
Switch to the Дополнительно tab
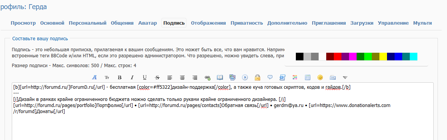(287, 23)
